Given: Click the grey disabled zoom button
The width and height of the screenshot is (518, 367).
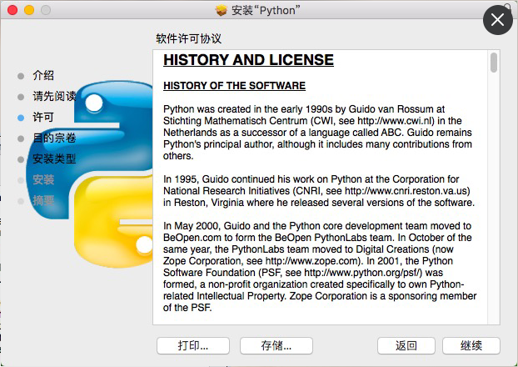Looking at the screenshot, I should click(46, 10).
